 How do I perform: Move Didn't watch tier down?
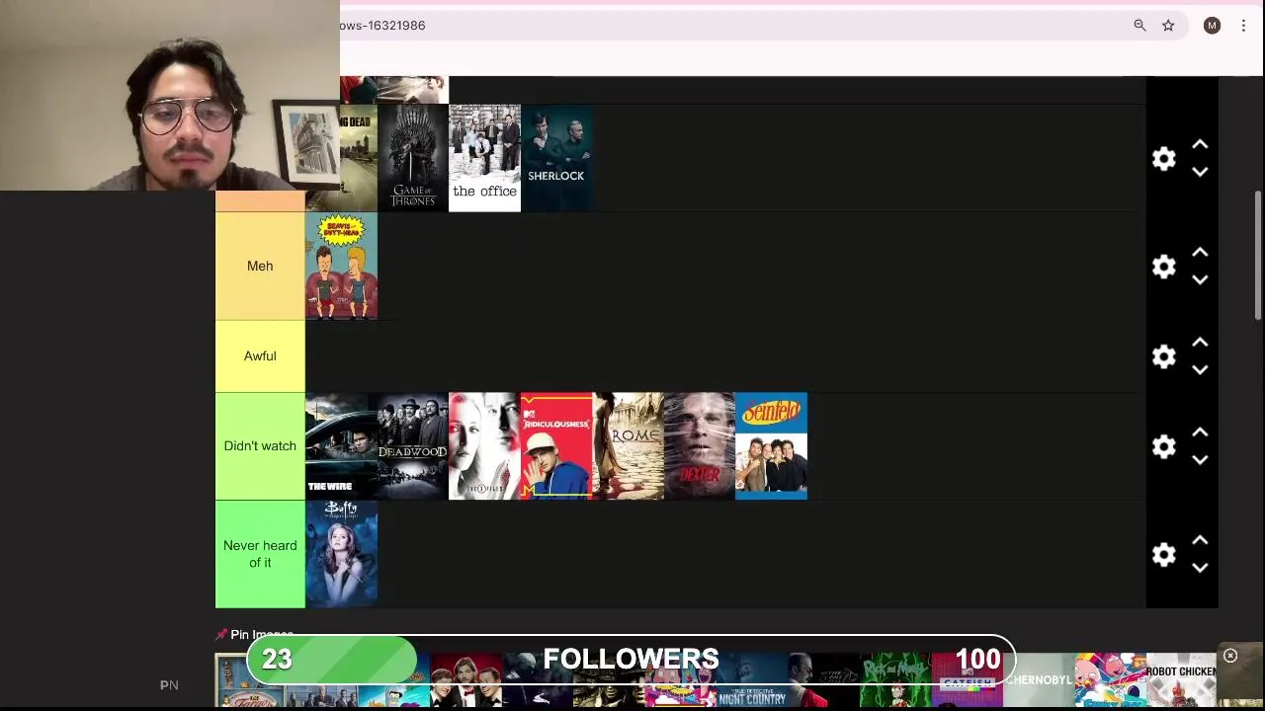pos(1200,459)
